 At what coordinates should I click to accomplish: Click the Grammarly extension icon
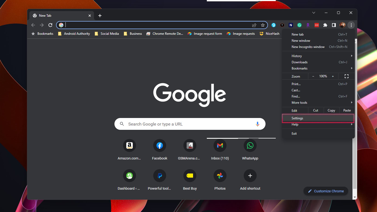pyautogui.click(x=299, y=25)
